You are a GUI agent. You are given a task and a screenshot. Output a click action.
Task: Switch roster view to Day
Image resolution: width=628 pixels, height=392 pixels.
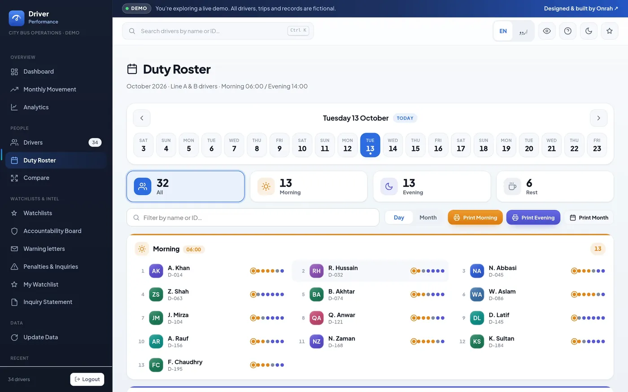(399, 218)
